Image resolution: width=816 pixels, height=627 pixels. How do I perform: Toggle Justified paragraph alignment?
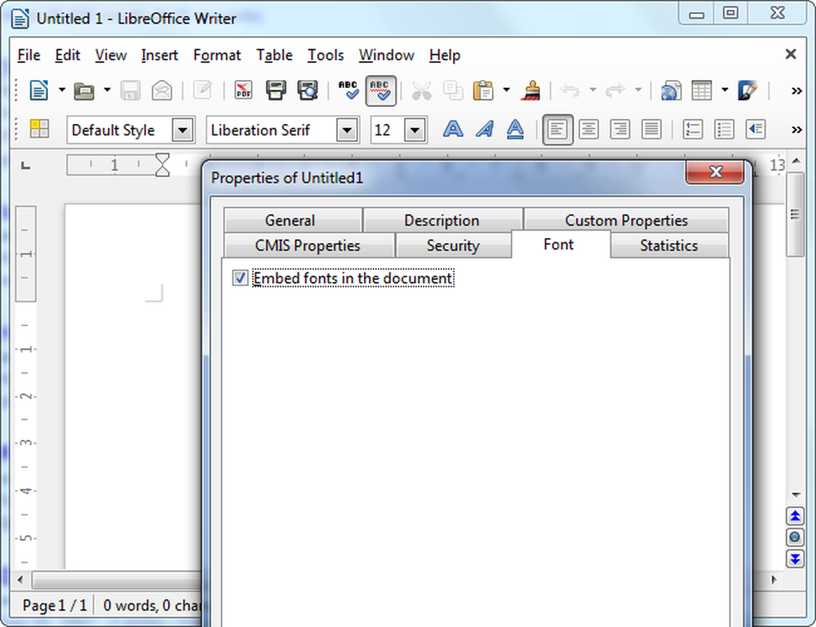(x=651, y=129)
